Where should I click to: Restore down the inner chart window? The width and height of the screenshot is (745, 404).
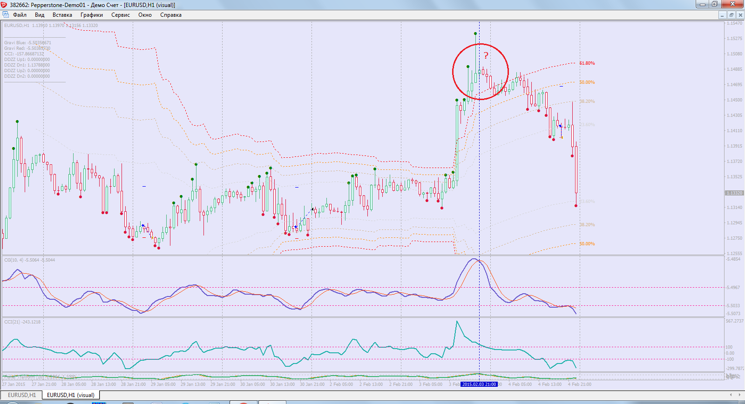pyautogui.click(x=731, y=15)
